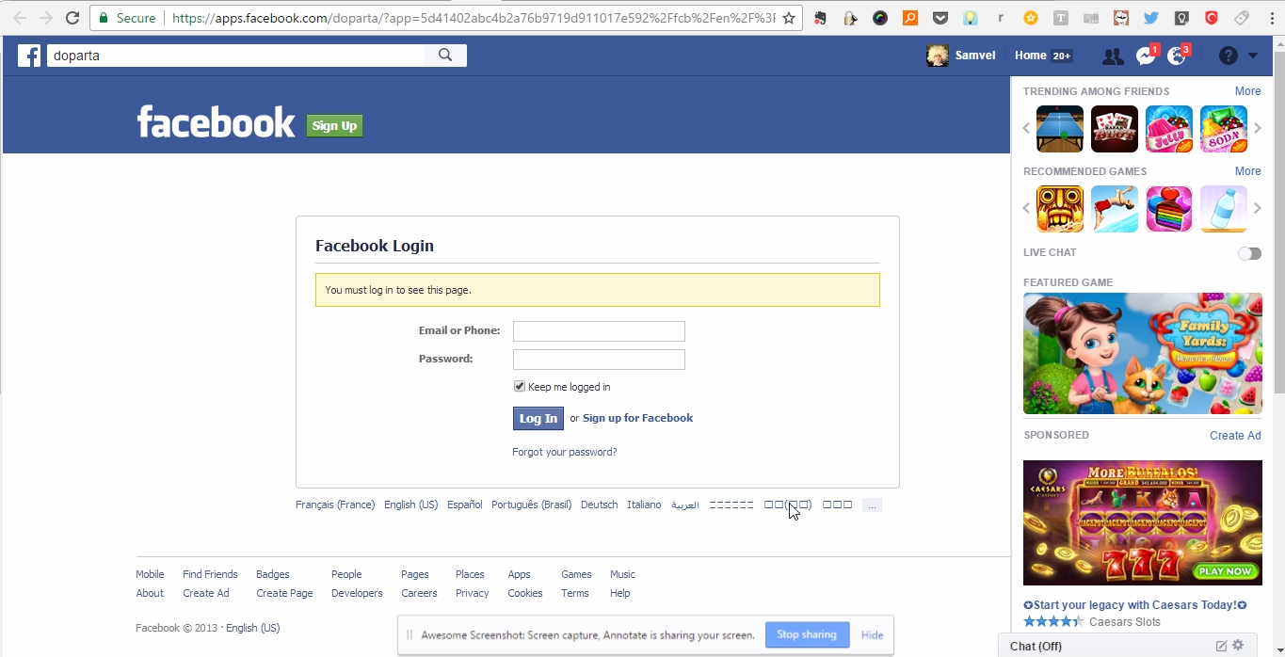Click the color wheel extension icon
This screenshot has height=657, width=1285.
tap(880, 18)
